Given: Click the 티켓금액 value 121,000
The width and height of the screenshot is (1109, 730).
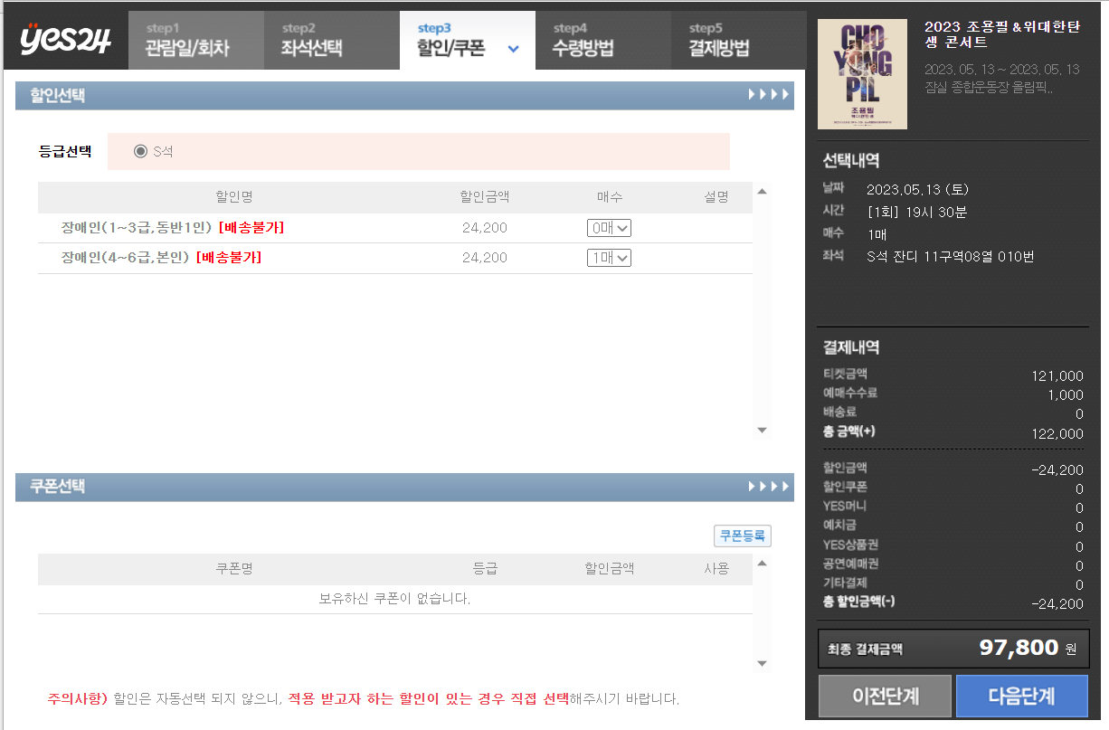Looking at the screenshot, I should [1057, 376].
